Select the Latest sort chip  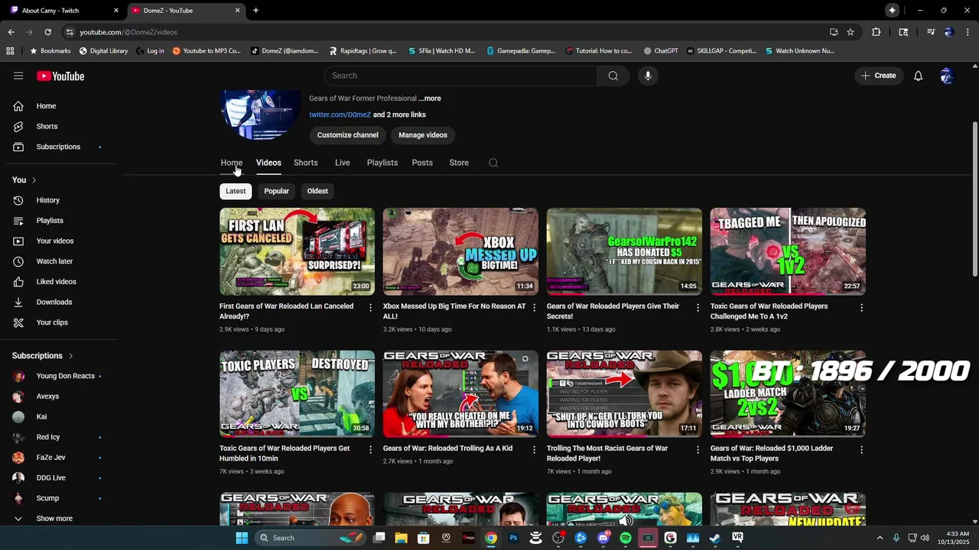(236, 191)
